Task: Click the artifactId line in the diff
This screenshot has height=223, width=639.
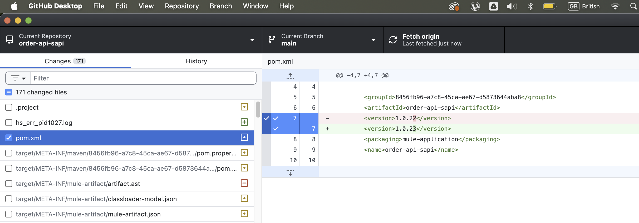Action: tap(432, 108)
